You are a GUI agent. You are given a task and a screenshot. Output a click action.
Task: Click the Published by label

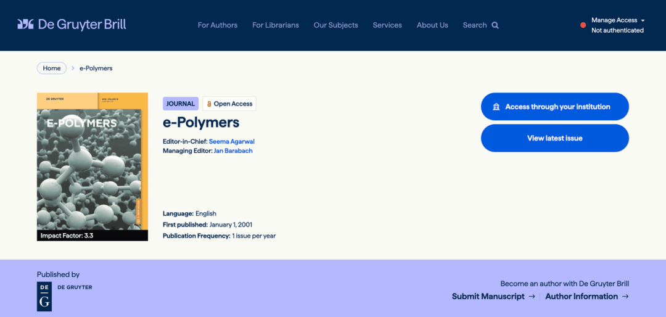click(58, 274)
